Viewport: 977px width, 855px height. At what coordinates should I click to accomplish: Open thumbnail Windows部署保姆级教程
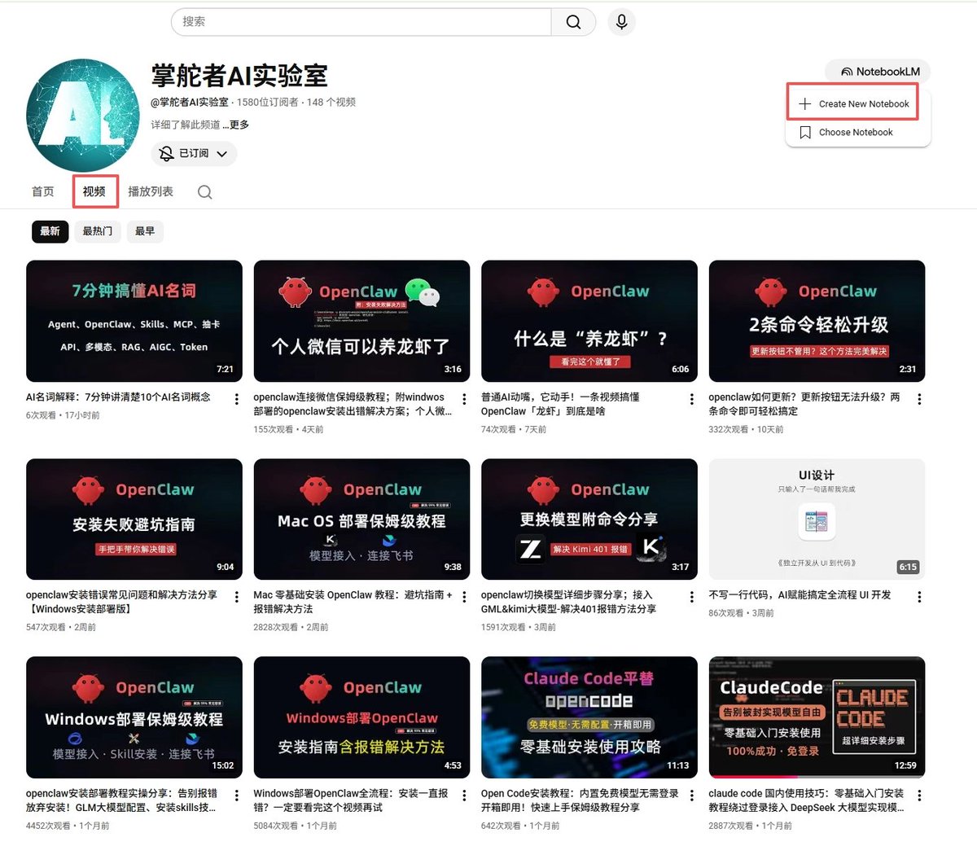[134, 717]
